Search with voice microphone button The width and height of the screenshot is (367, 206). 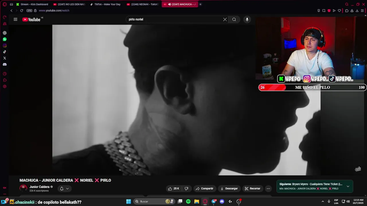pos(247,19)
